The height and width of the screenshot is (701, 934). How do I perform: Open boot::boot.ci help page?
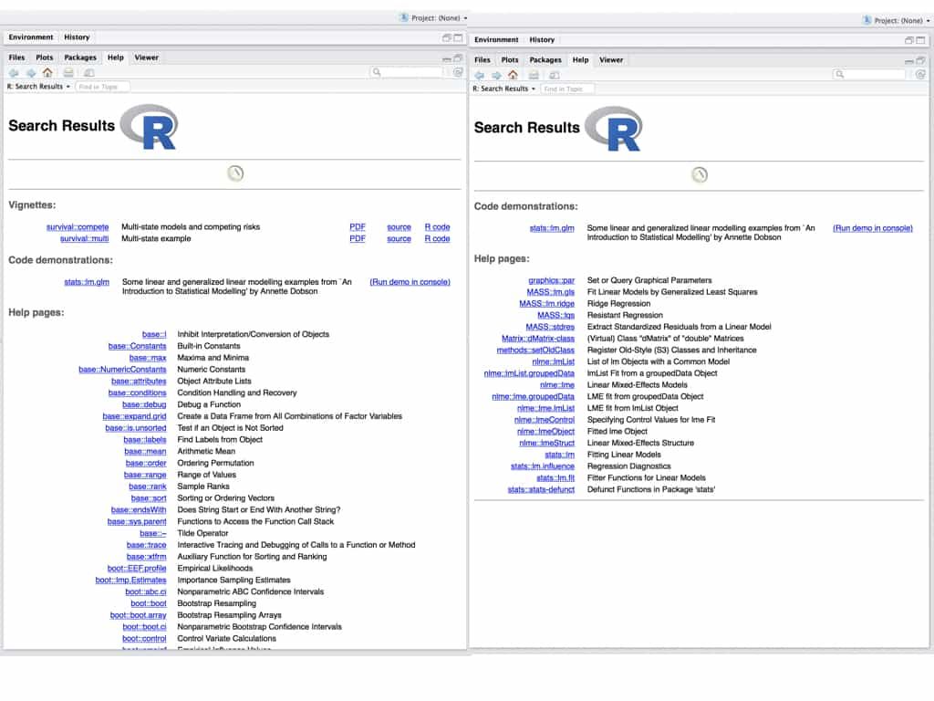144,627
